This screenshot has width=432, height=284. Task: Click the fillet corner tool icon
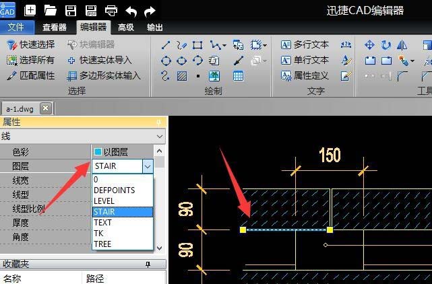(402, 76)
